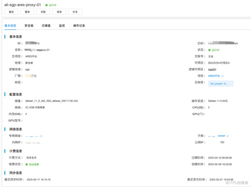Image resolution: width=251 pixels, height=187 pixels.
Task: Select the cloud account value 主站
Action: coord(211,56)
